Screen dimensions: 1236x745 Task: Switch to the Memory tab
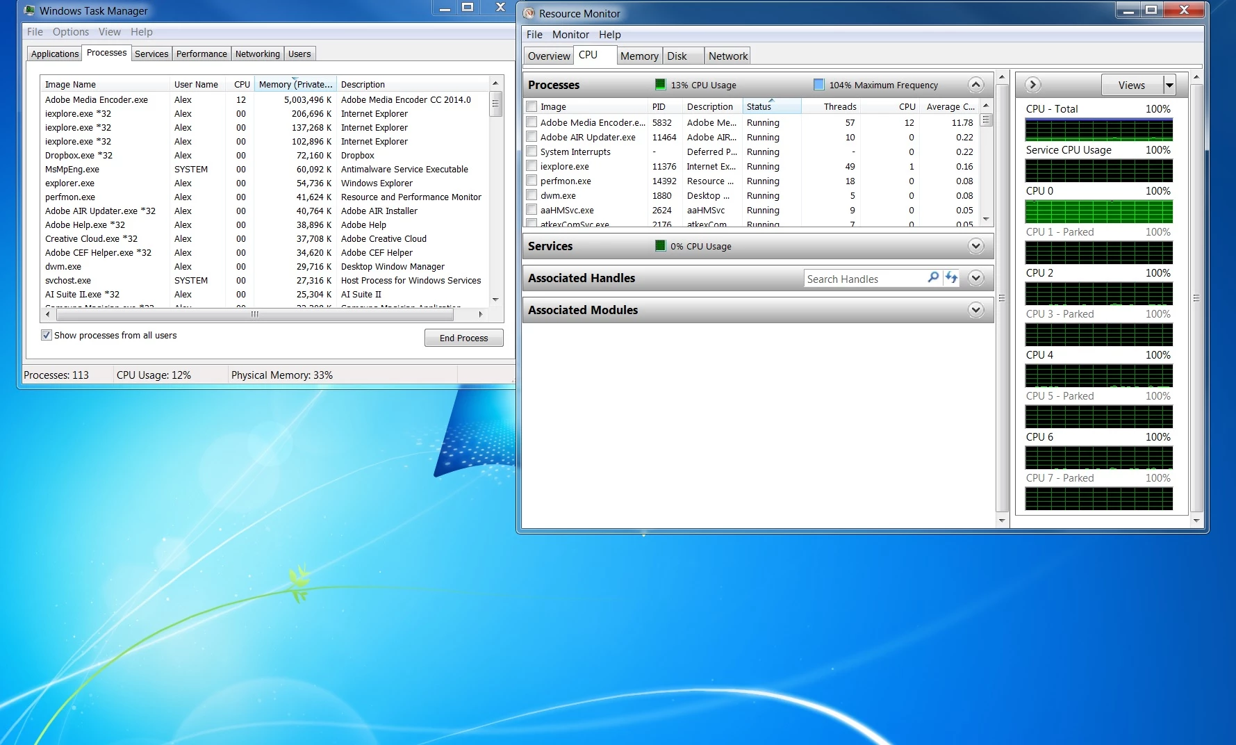[x=639, y=56]
